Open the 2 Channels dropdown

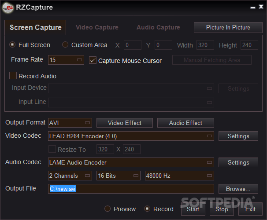tap(70, 176)
